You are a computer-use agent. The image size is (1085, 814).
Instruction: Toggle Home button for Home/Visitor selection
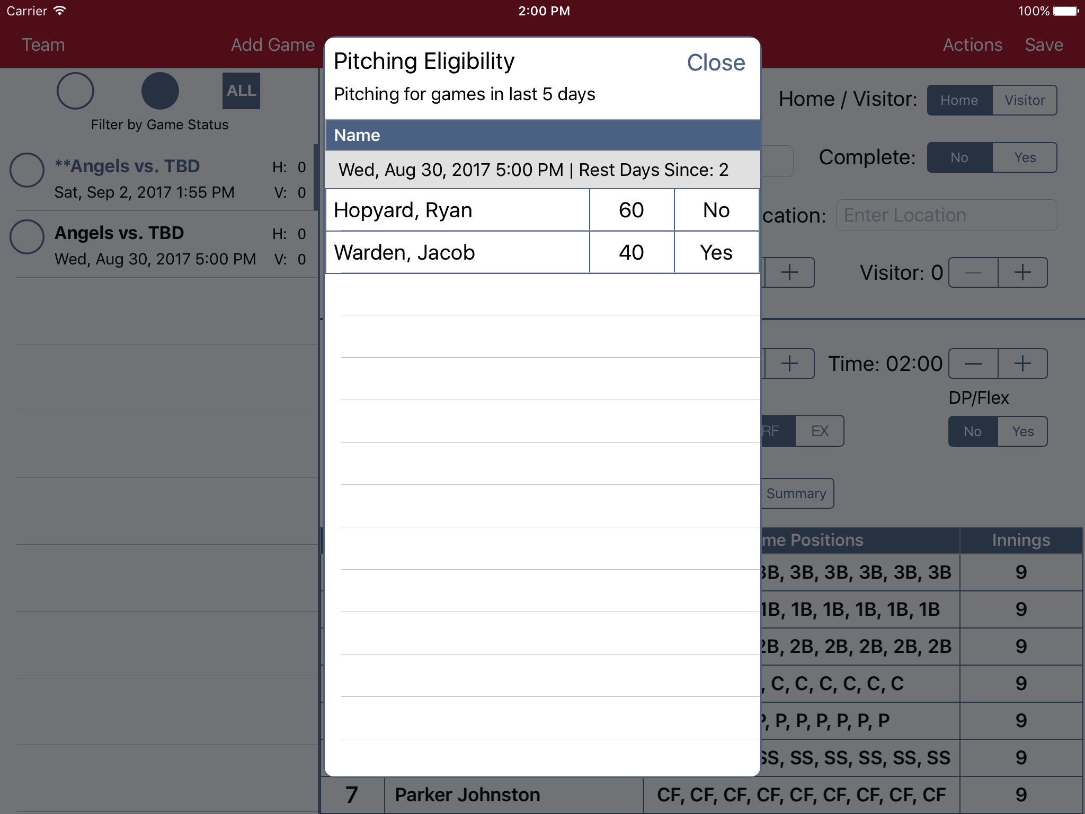click(x=959, y=100)
